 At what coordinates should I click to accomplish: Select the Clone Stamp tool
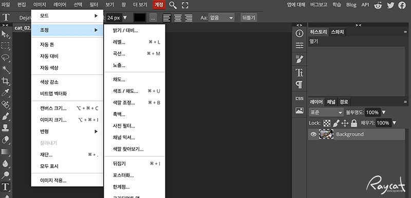coord(5,128)
